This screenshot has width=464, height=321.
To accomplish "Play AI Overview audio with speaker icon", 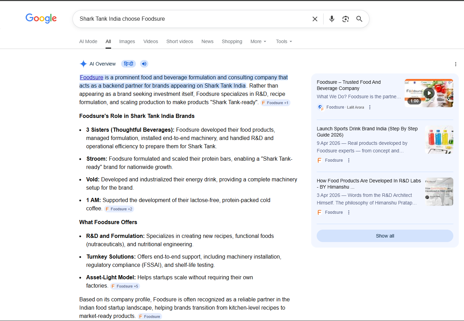I will coord(144,64).
